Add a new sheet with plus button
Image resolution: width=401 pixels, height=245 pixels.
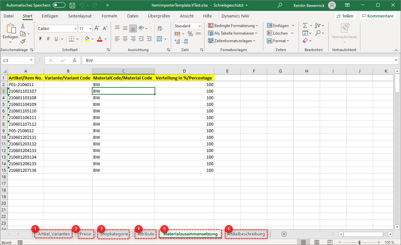pyautogui.click(x=284, y=234)
